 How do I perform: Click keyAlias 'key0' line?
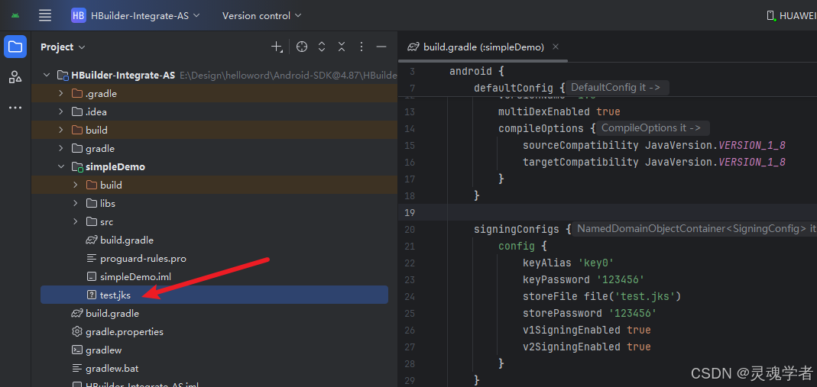coord(569,263)
